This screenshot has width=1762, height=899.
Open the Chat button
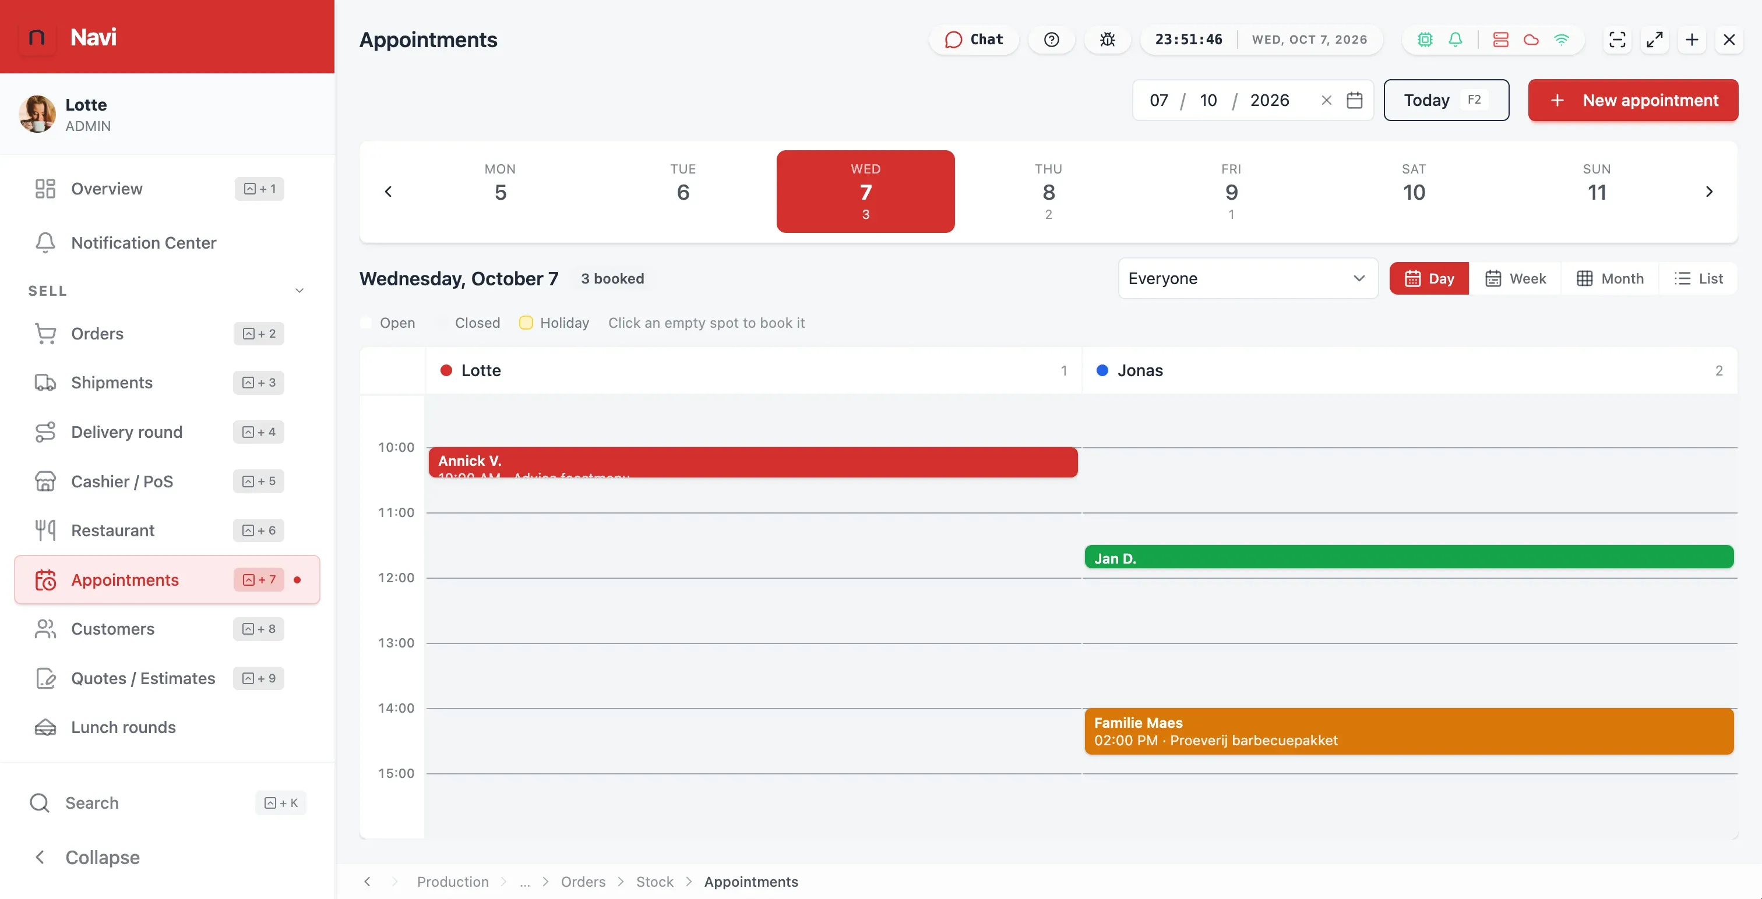(x=974, y=40)
